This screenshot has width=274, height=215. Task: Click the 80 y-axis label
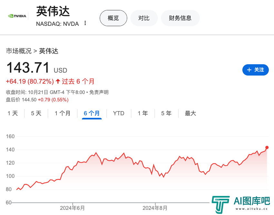[9, 189]
